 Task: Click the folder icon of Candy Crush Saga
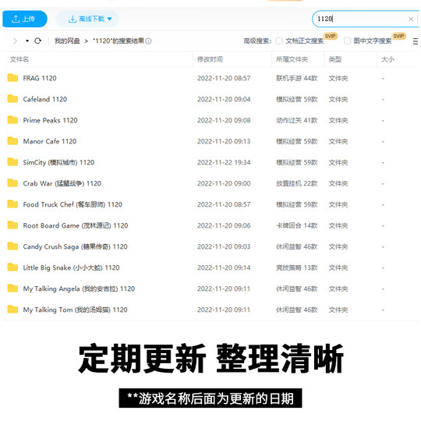tap(12, 246)
